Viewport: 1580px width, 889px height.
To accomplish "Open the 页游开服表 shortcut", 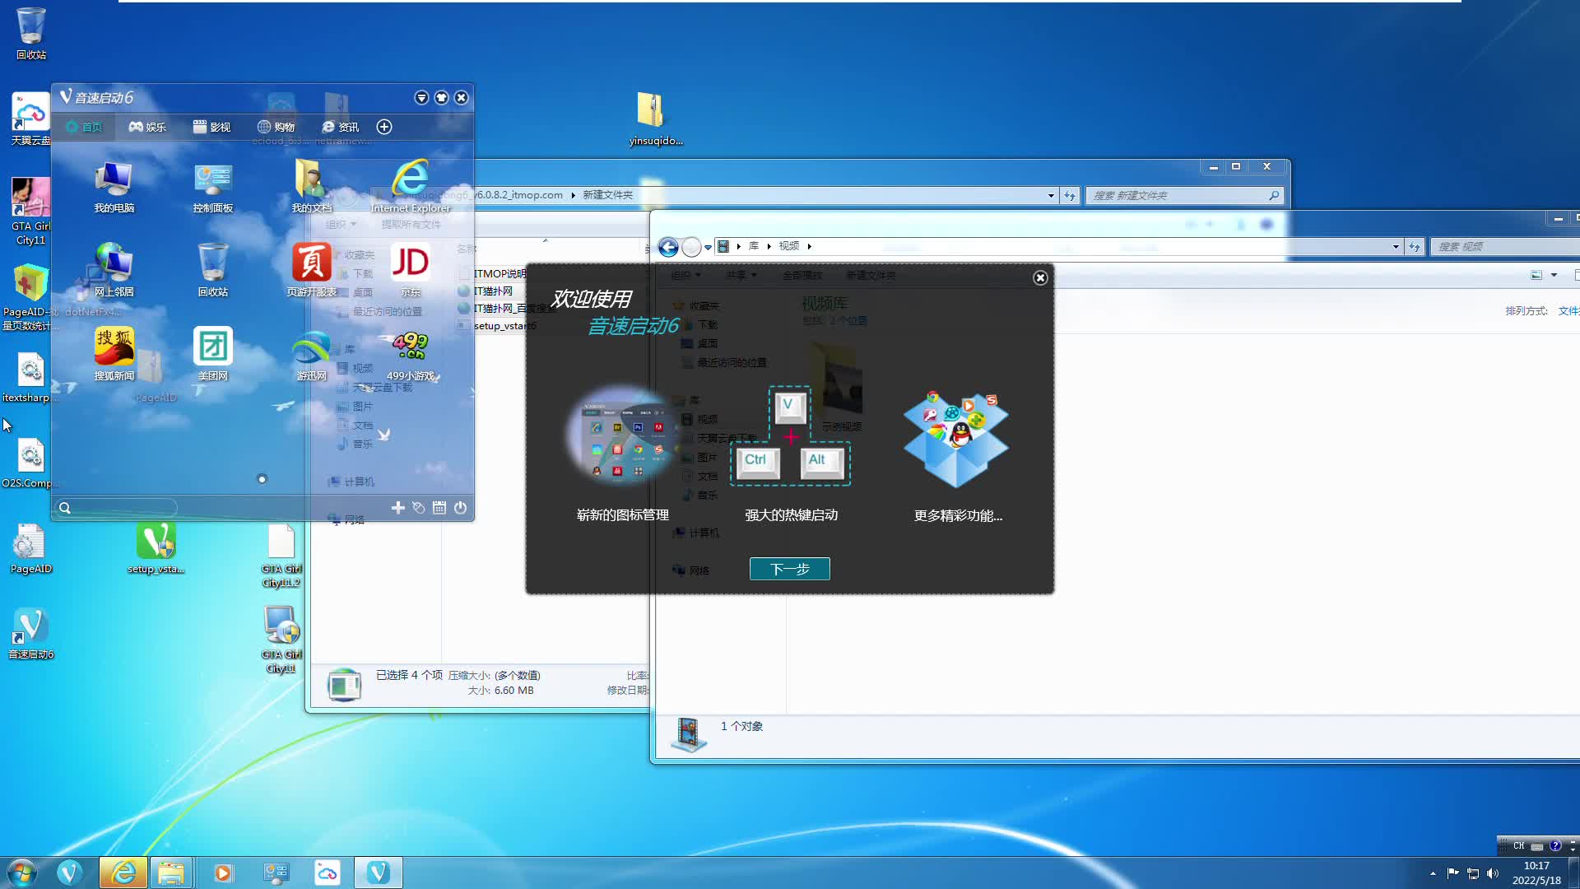I will (311, 271).
